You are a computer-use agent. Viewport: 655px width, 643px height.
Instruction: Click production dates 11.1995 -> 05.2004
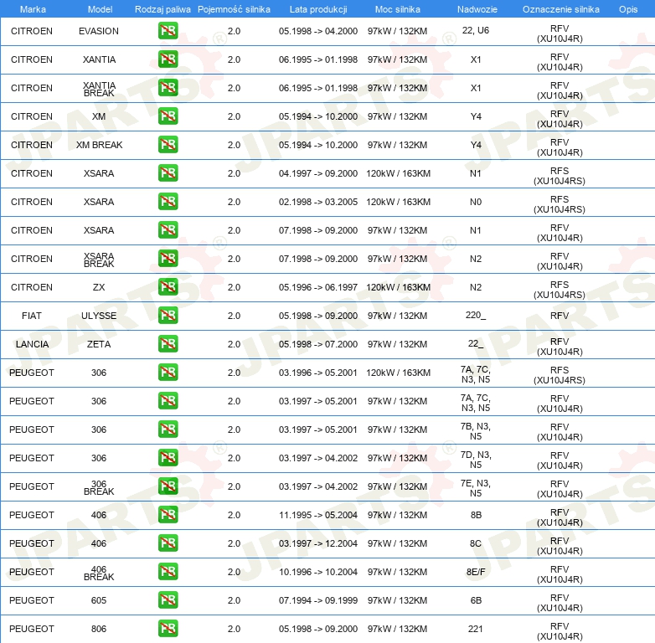pyautogui.click(x=318, y=515)
